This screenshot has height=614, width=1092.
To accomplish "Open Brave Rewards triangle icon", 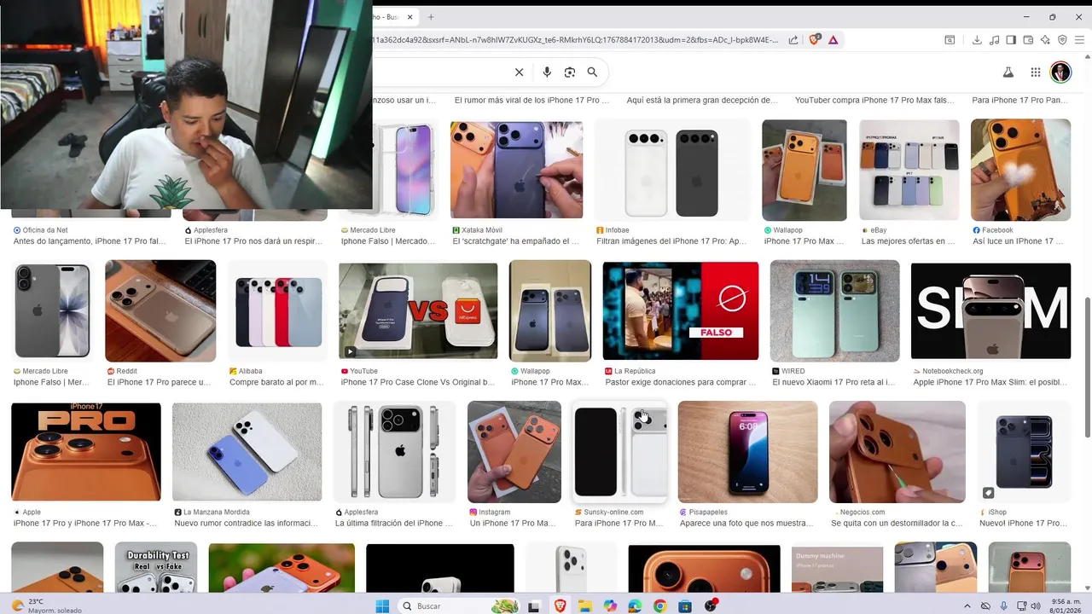I will [x=833, y=40].
